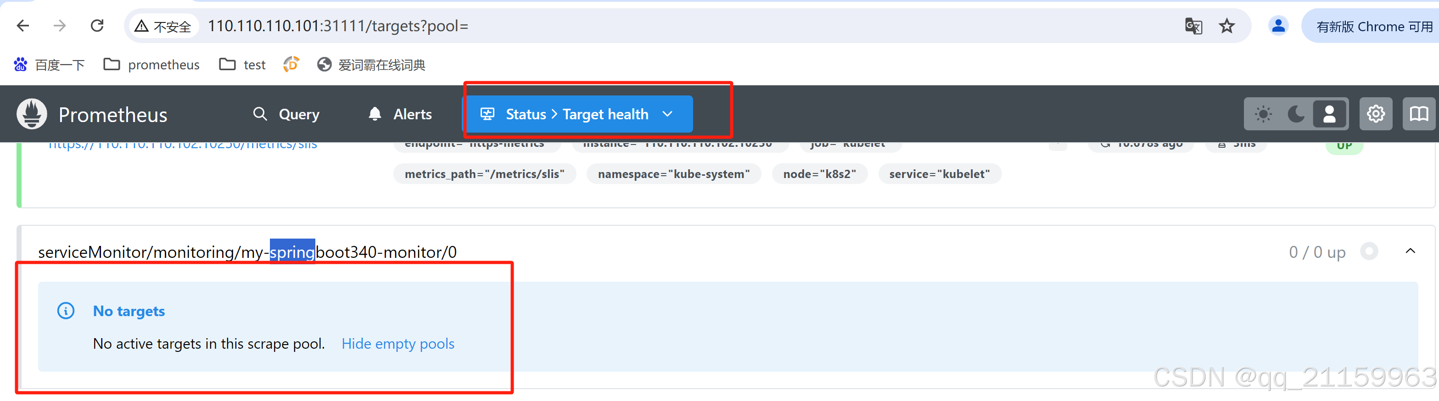Switch to dark theme moon icon
Image resolution: width=1439 pixels, height=401 pixels.
[1296, 114]
